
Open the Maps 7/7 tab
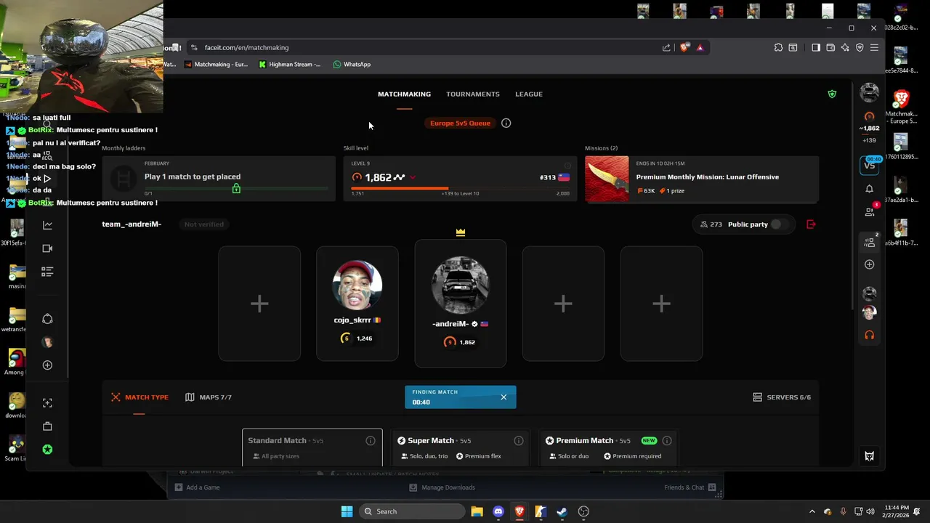[x=209, y=397]
